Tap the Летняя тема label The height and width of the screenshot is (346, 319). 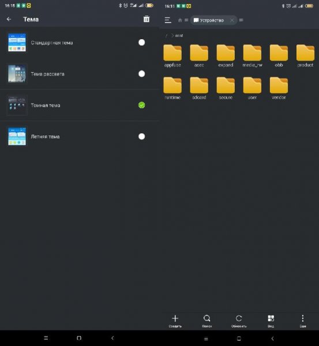(45, 137)
